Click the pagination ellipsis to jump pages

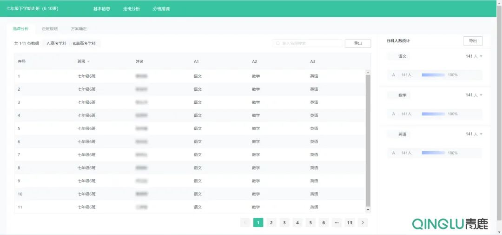[x=336, y=222]
